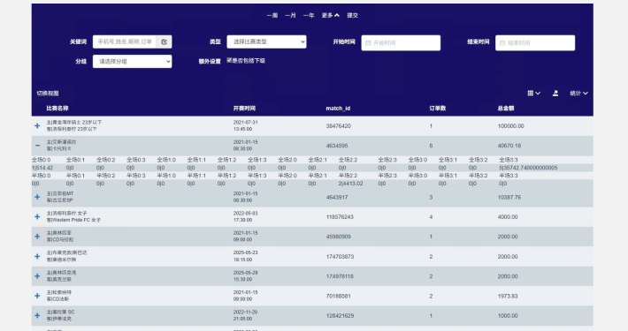The image size is (628, 331).
Task: Click the 结束时间 end date field
Action: tap(535, 42)
